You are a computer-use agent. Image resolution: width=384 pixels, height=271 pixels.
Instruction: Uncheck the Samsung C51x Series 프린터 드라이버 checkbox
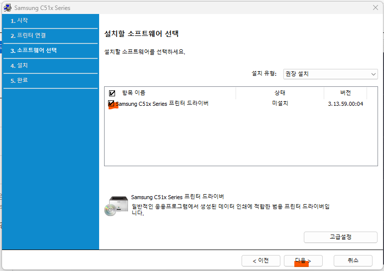pyautogui.click(x=111, y=103)
